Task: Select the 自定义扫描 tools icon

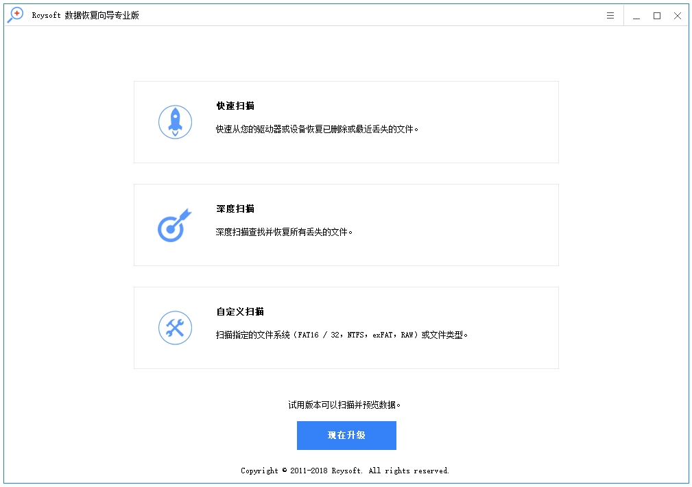Action: tap(175, 326)
